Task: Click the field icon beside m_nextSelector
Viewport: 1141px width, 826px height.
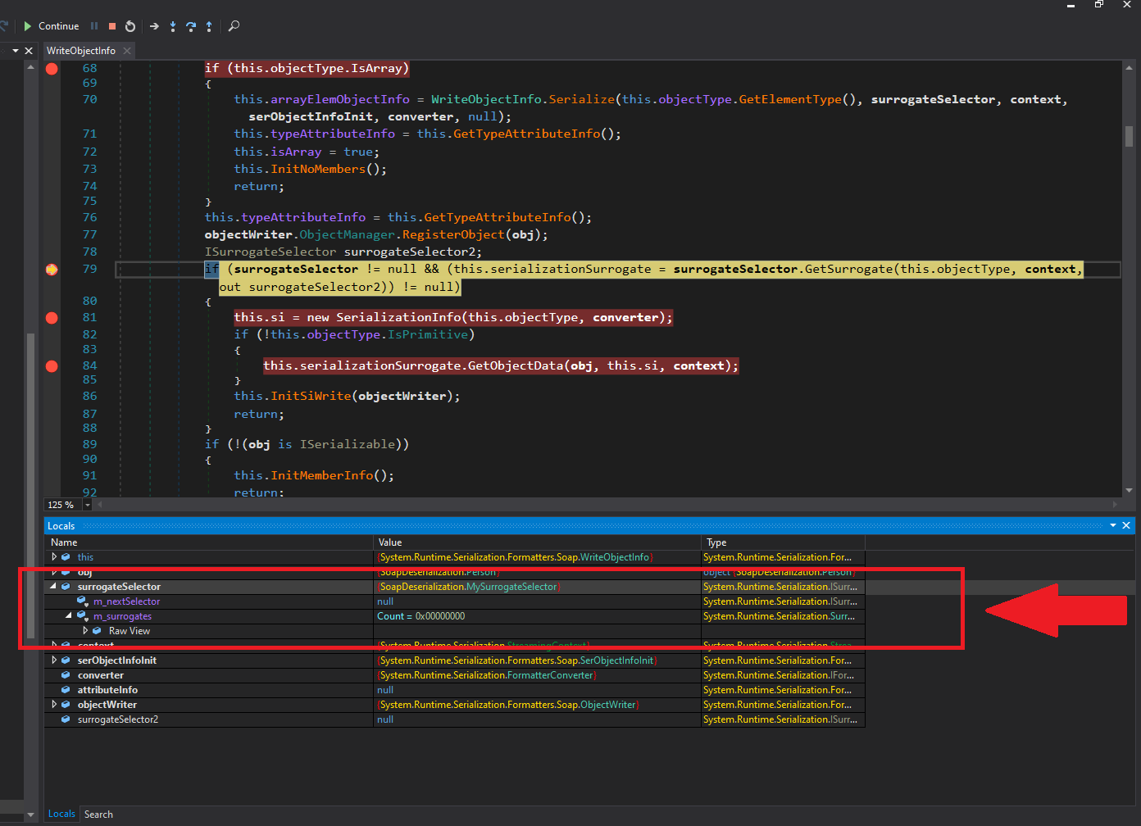Action: point(82,601)
